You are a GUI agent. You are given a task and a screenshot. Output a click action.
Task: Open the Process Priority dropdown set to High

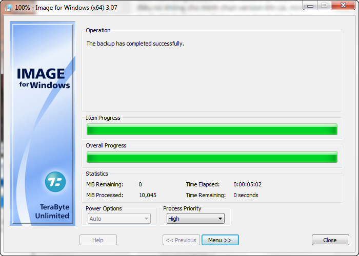pos(195,219)
